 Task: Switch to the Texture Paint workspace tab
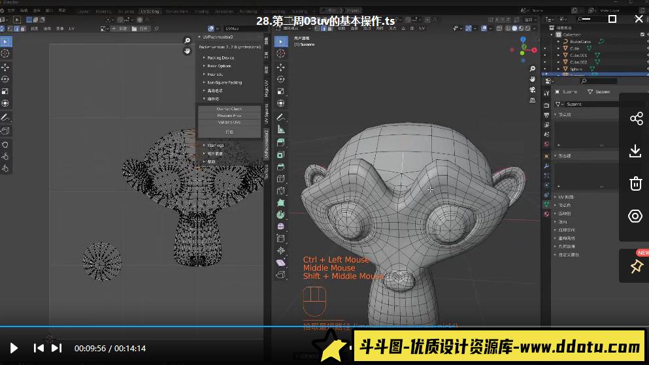(176, 12)
